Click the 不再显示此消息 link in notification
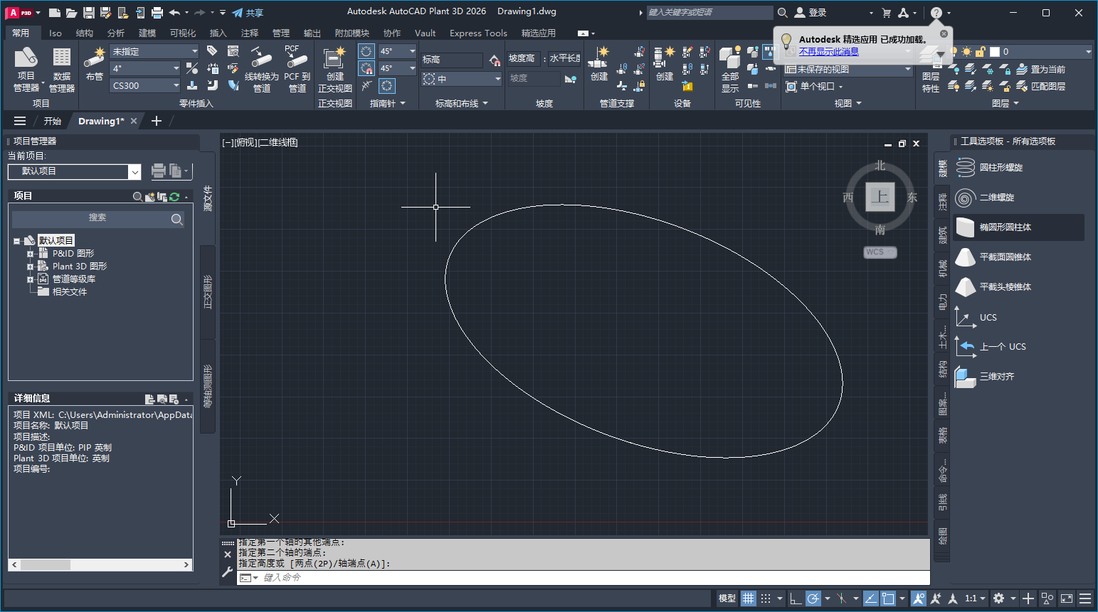 click(x=828, y=51)
